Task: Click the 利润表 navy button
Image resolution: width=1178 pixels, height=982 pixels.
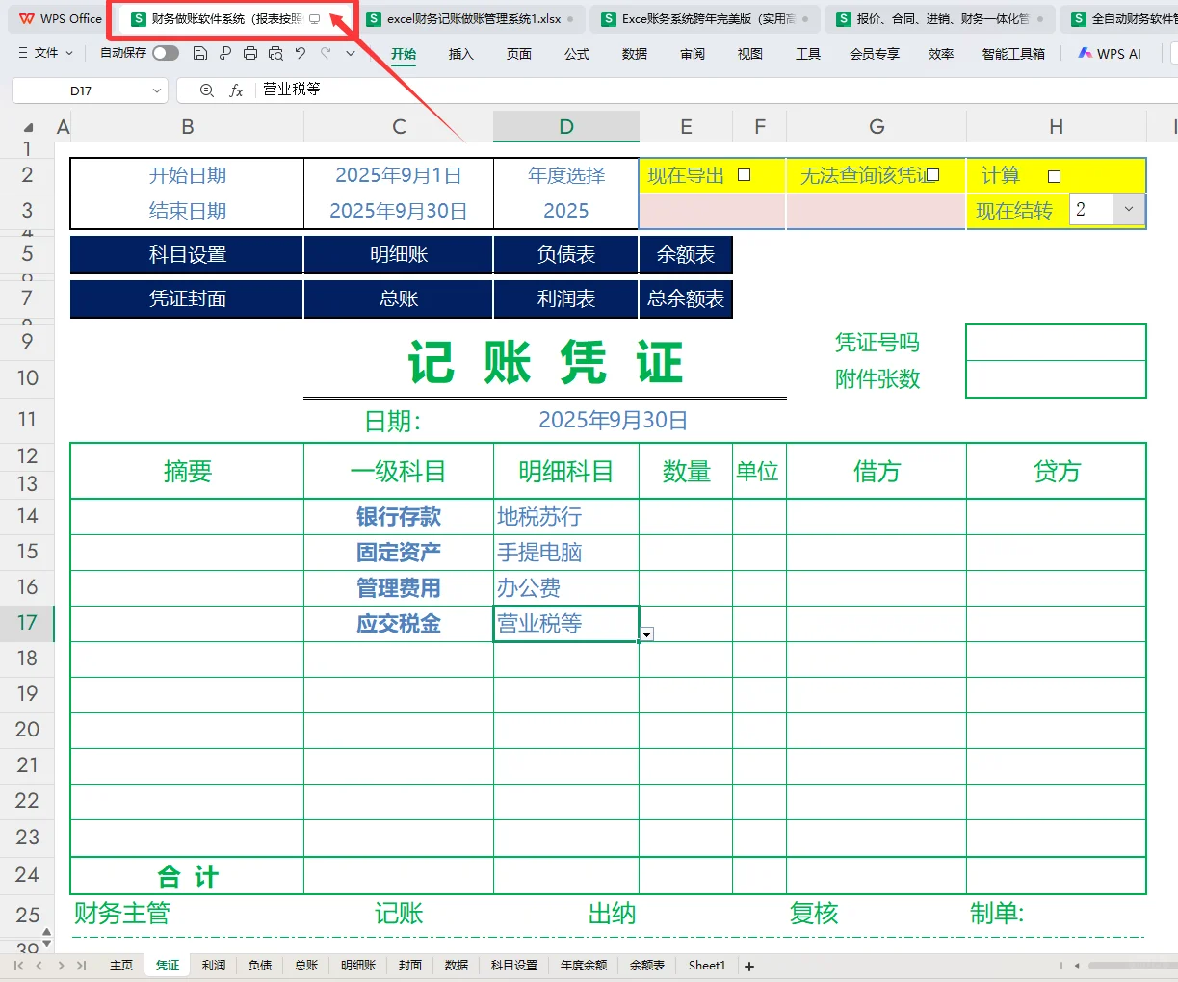Action: (x=565, y=298)
